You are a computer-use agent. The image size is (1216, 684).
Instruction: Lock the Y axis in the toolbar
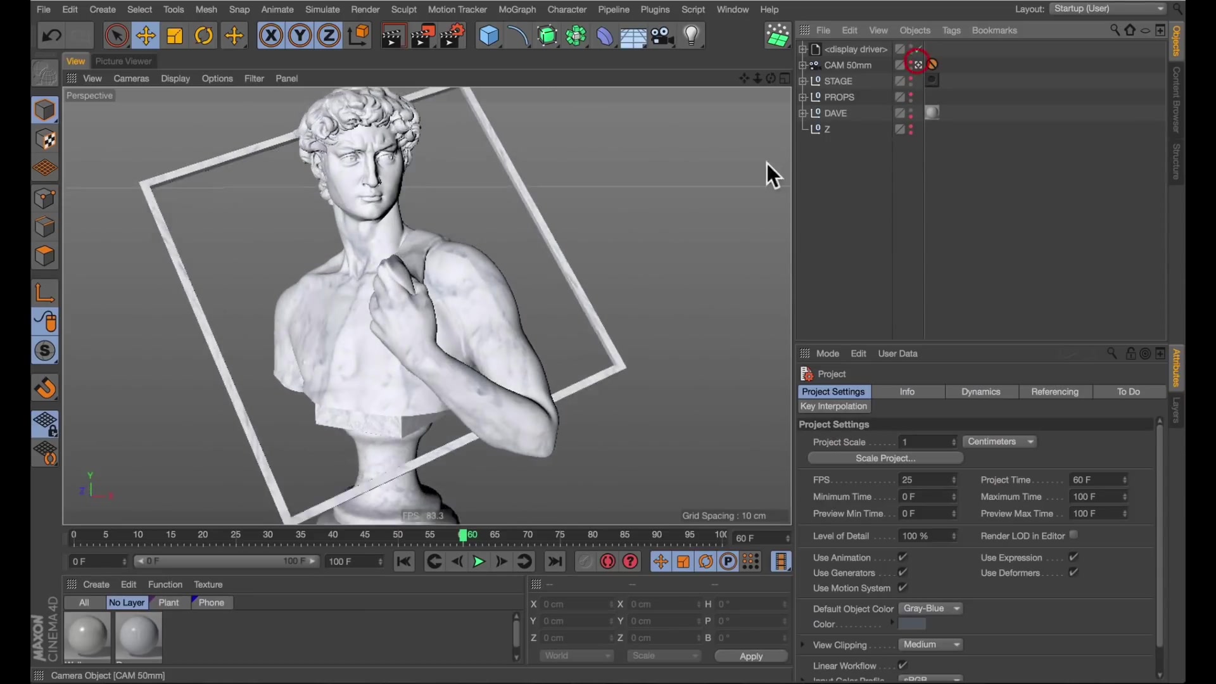pyautogui.click(x=300, y=35)
